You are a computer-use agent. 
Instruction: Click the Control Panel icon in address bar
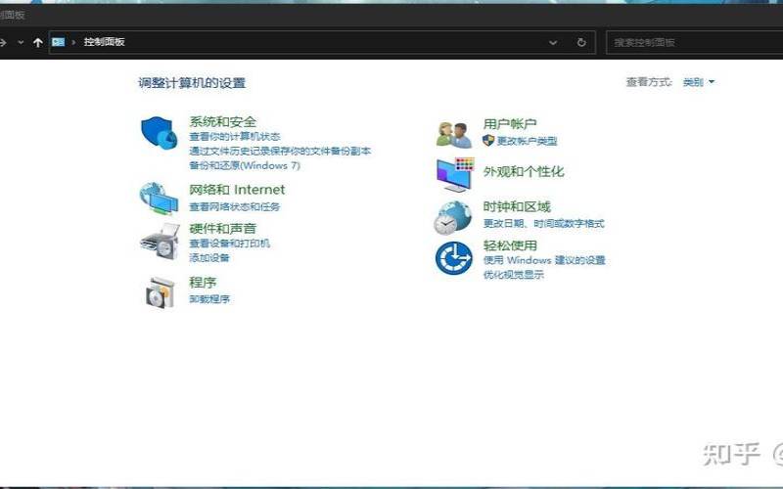[x=59, y=42]
